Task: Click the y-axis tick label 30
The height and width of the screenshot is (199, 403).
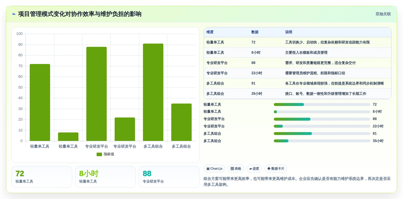Action: click(x=21, y=109)
